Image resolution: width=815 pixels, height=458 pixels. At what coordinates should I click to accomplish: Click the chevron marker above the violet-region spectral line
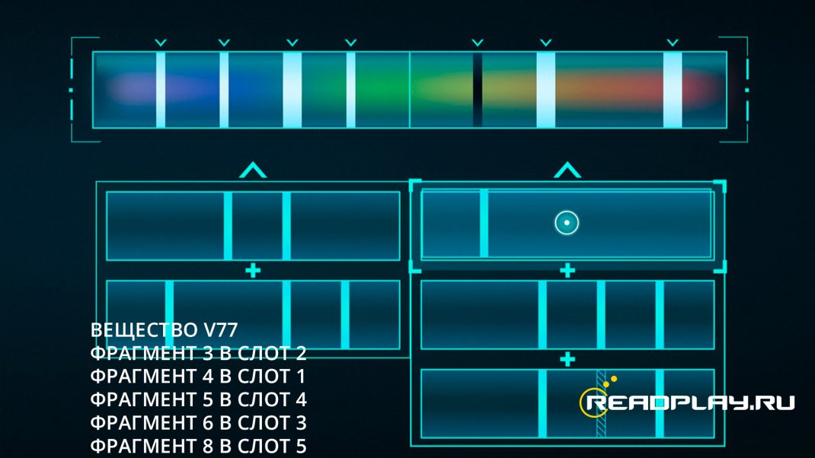click(161, 43)
